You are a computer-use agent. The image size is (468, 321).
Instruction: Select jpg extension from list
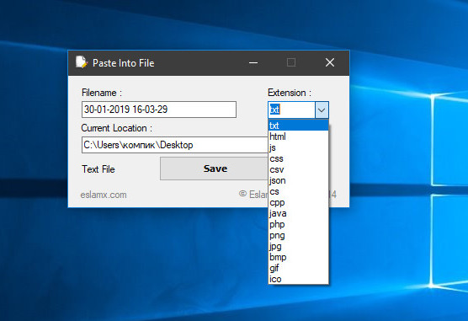pos(299,246)
